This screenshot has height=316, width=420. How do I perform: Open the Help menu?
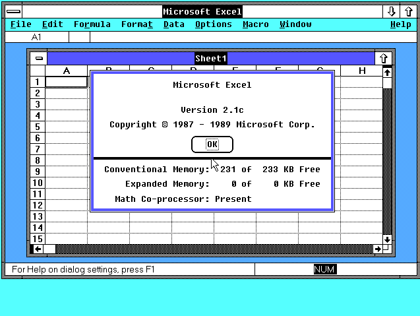400,24
